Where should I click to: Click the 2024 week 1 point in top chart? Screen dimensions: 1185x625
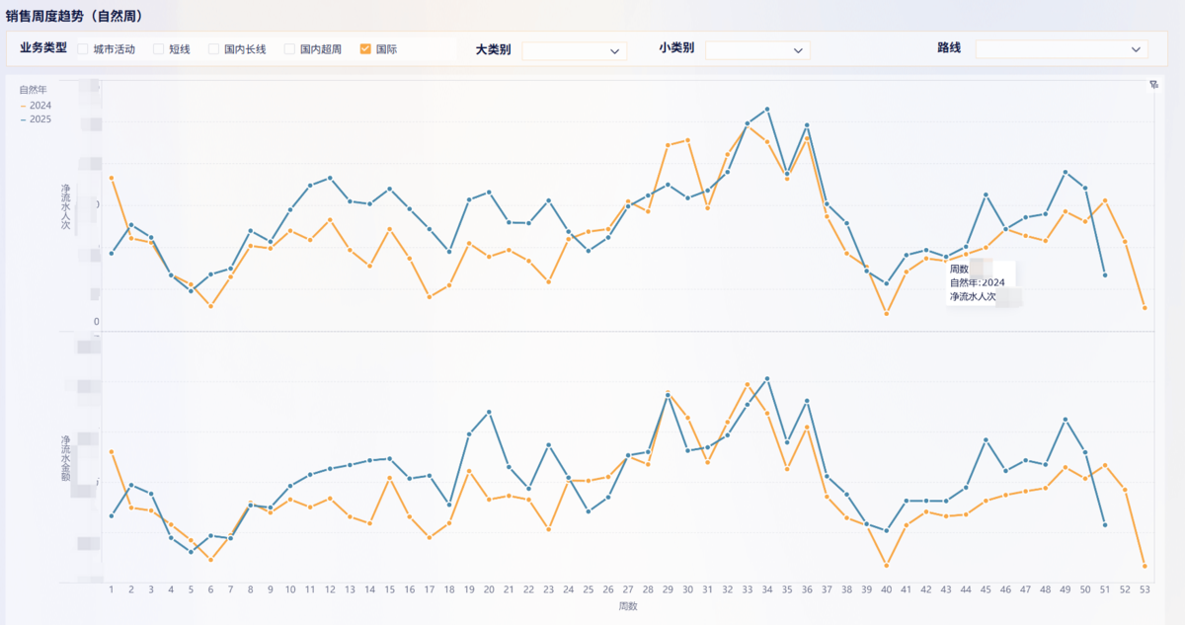(x=112, y=178)
